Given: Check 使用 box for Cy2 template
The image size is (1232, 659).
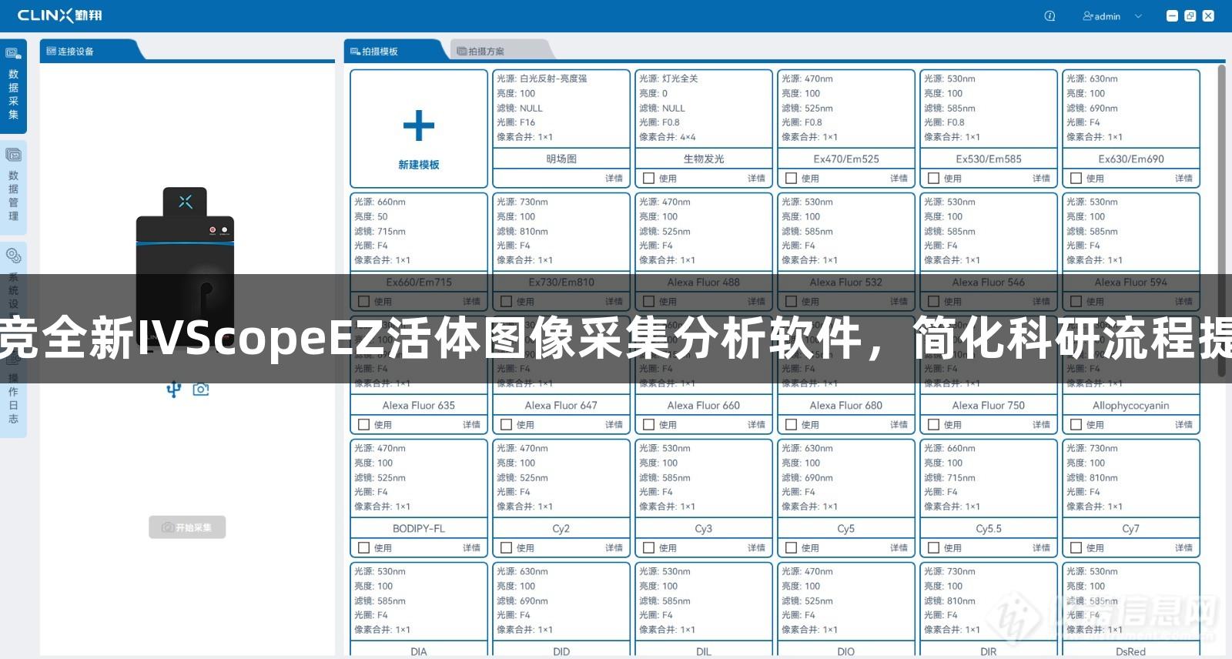Looking at the screenshot, I should [506, 548].
